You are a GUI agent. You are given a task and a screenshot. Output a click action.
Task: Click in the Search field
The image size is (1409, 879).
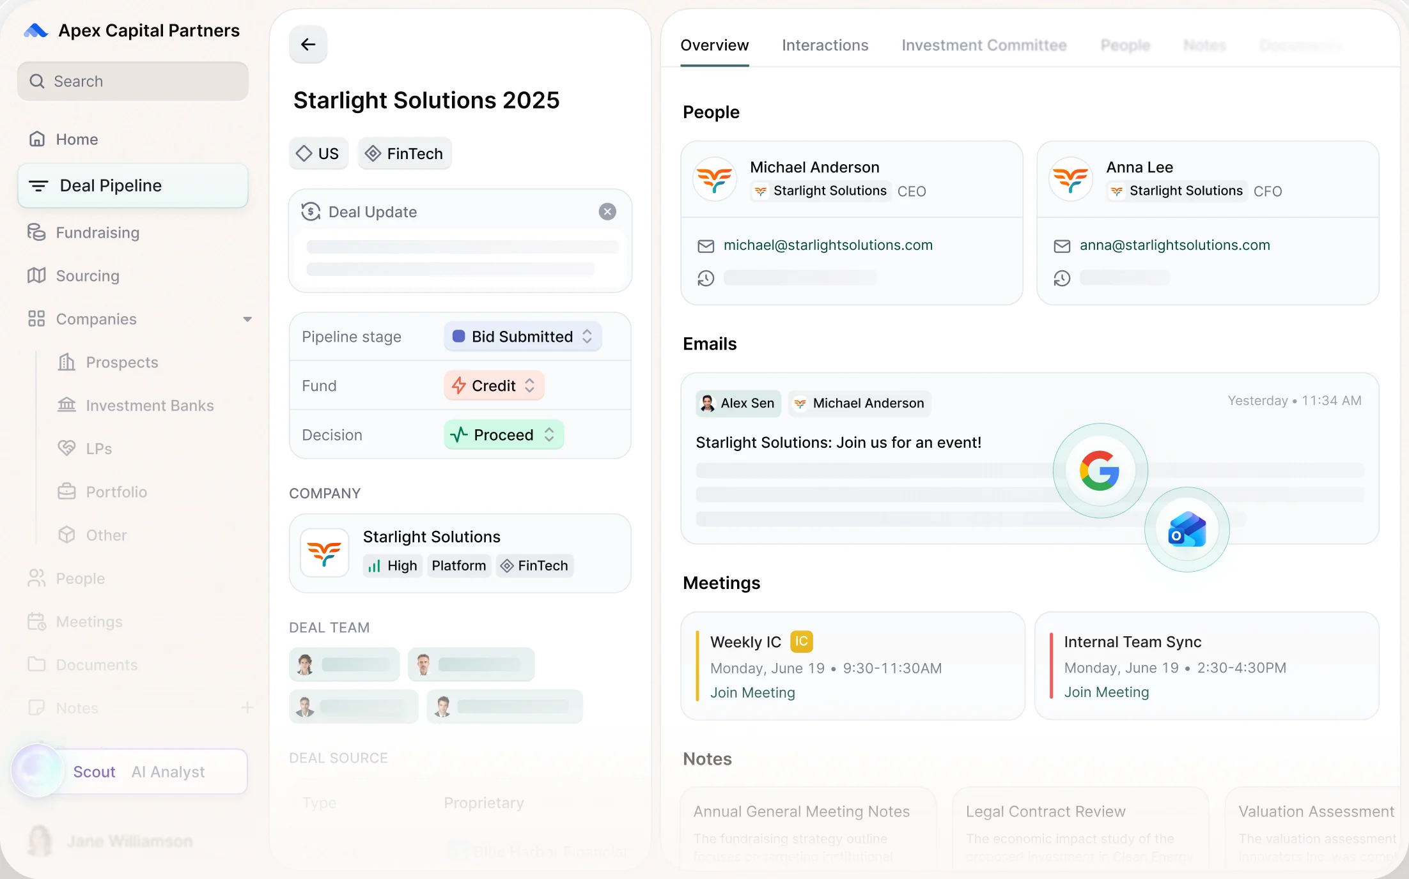coord(133,81)
